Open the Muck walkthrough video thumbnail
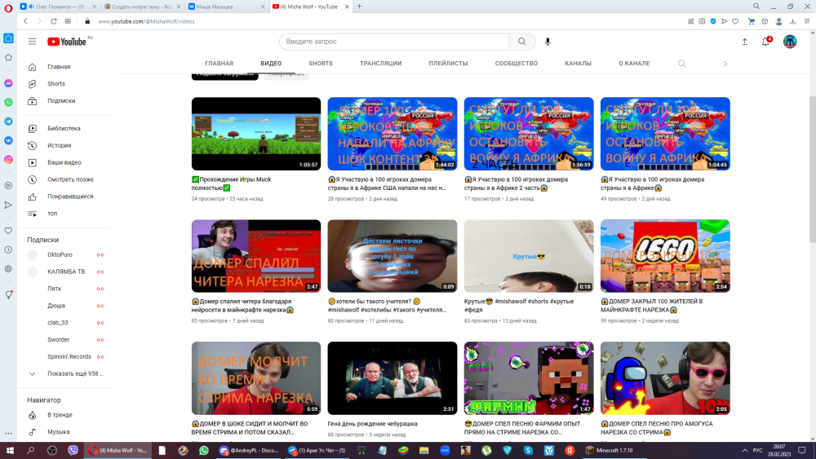The height and width of the screenshot is (459, 816). tap(256, 134)
